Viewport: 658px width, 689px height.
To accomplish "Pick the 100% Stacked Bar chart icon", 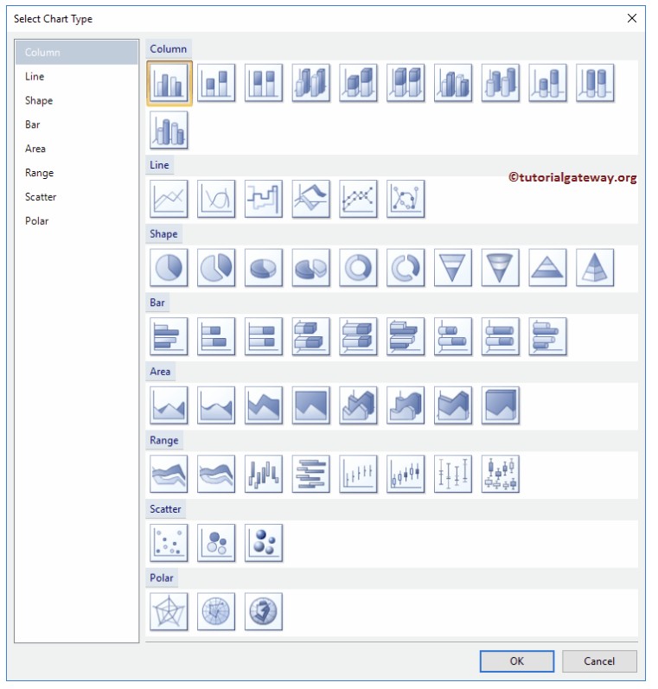I will click(264, 337).
